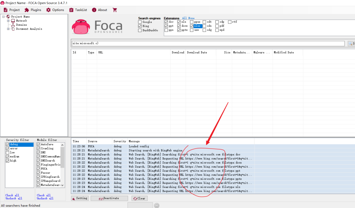
Task: Uncheck the IPBingSearch module filter
Action: click(x=38, y=177)
